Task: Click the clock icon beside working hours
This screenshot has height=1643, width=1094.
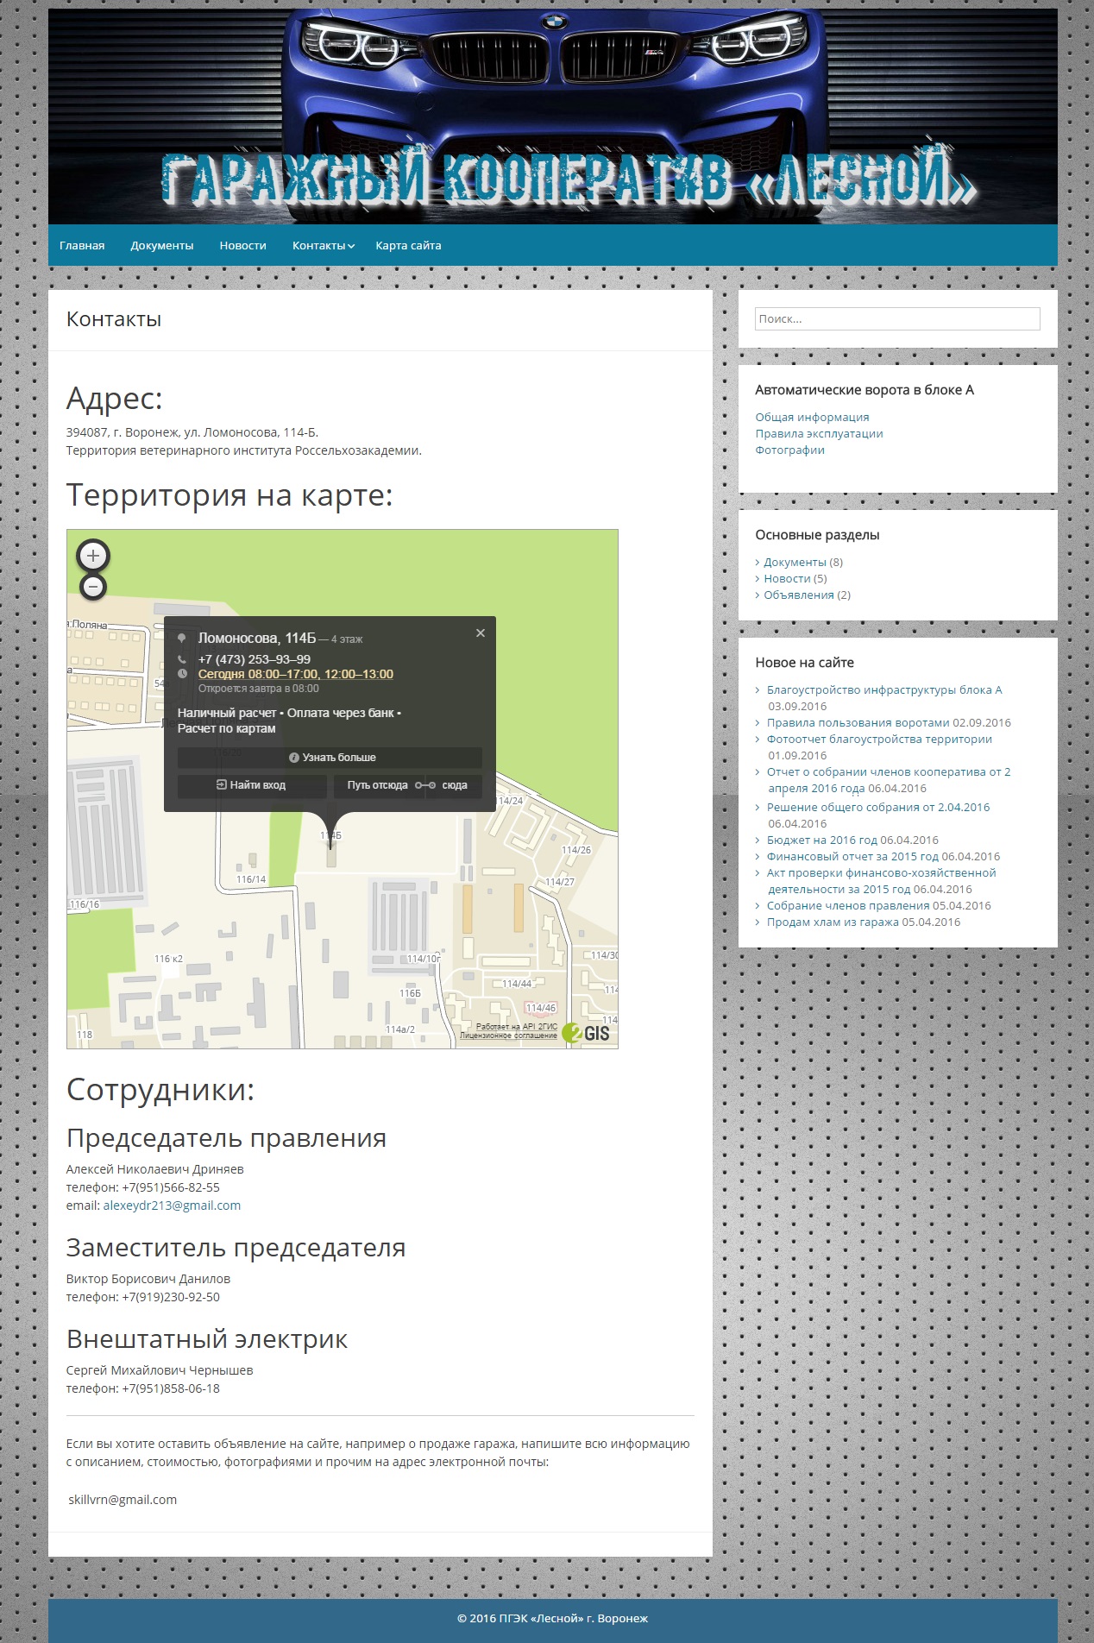Action: pyautogui.click(x=182, y=674)
